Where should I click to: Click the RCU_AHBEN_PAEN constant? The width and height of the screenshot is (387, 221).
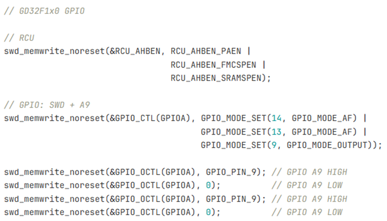coord(208,51)
